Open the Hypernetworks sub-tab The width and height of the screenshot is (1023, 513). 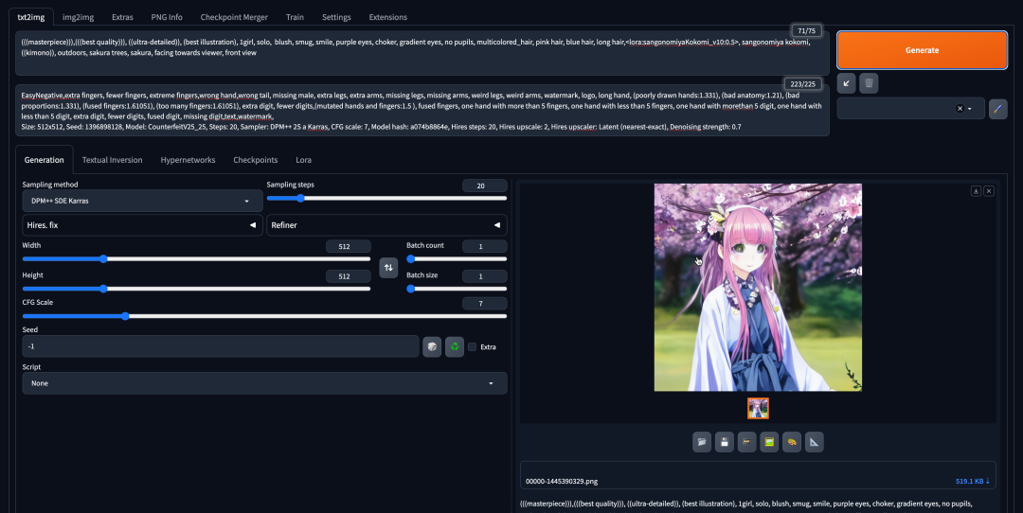tap(188, 160)
